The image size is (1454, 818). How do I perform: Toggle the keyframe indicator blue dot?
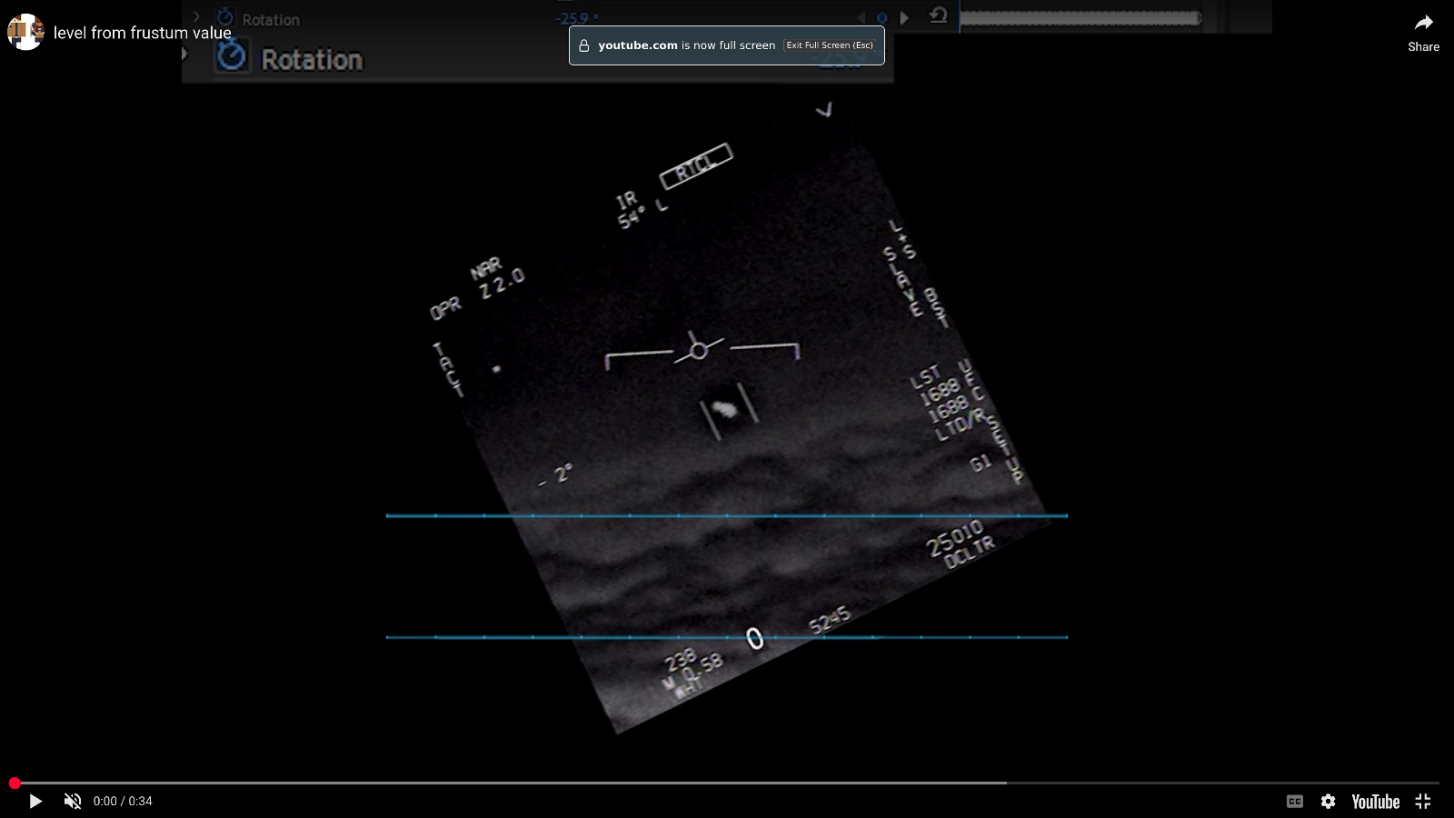pyautogui.click(x=880, y=16)
